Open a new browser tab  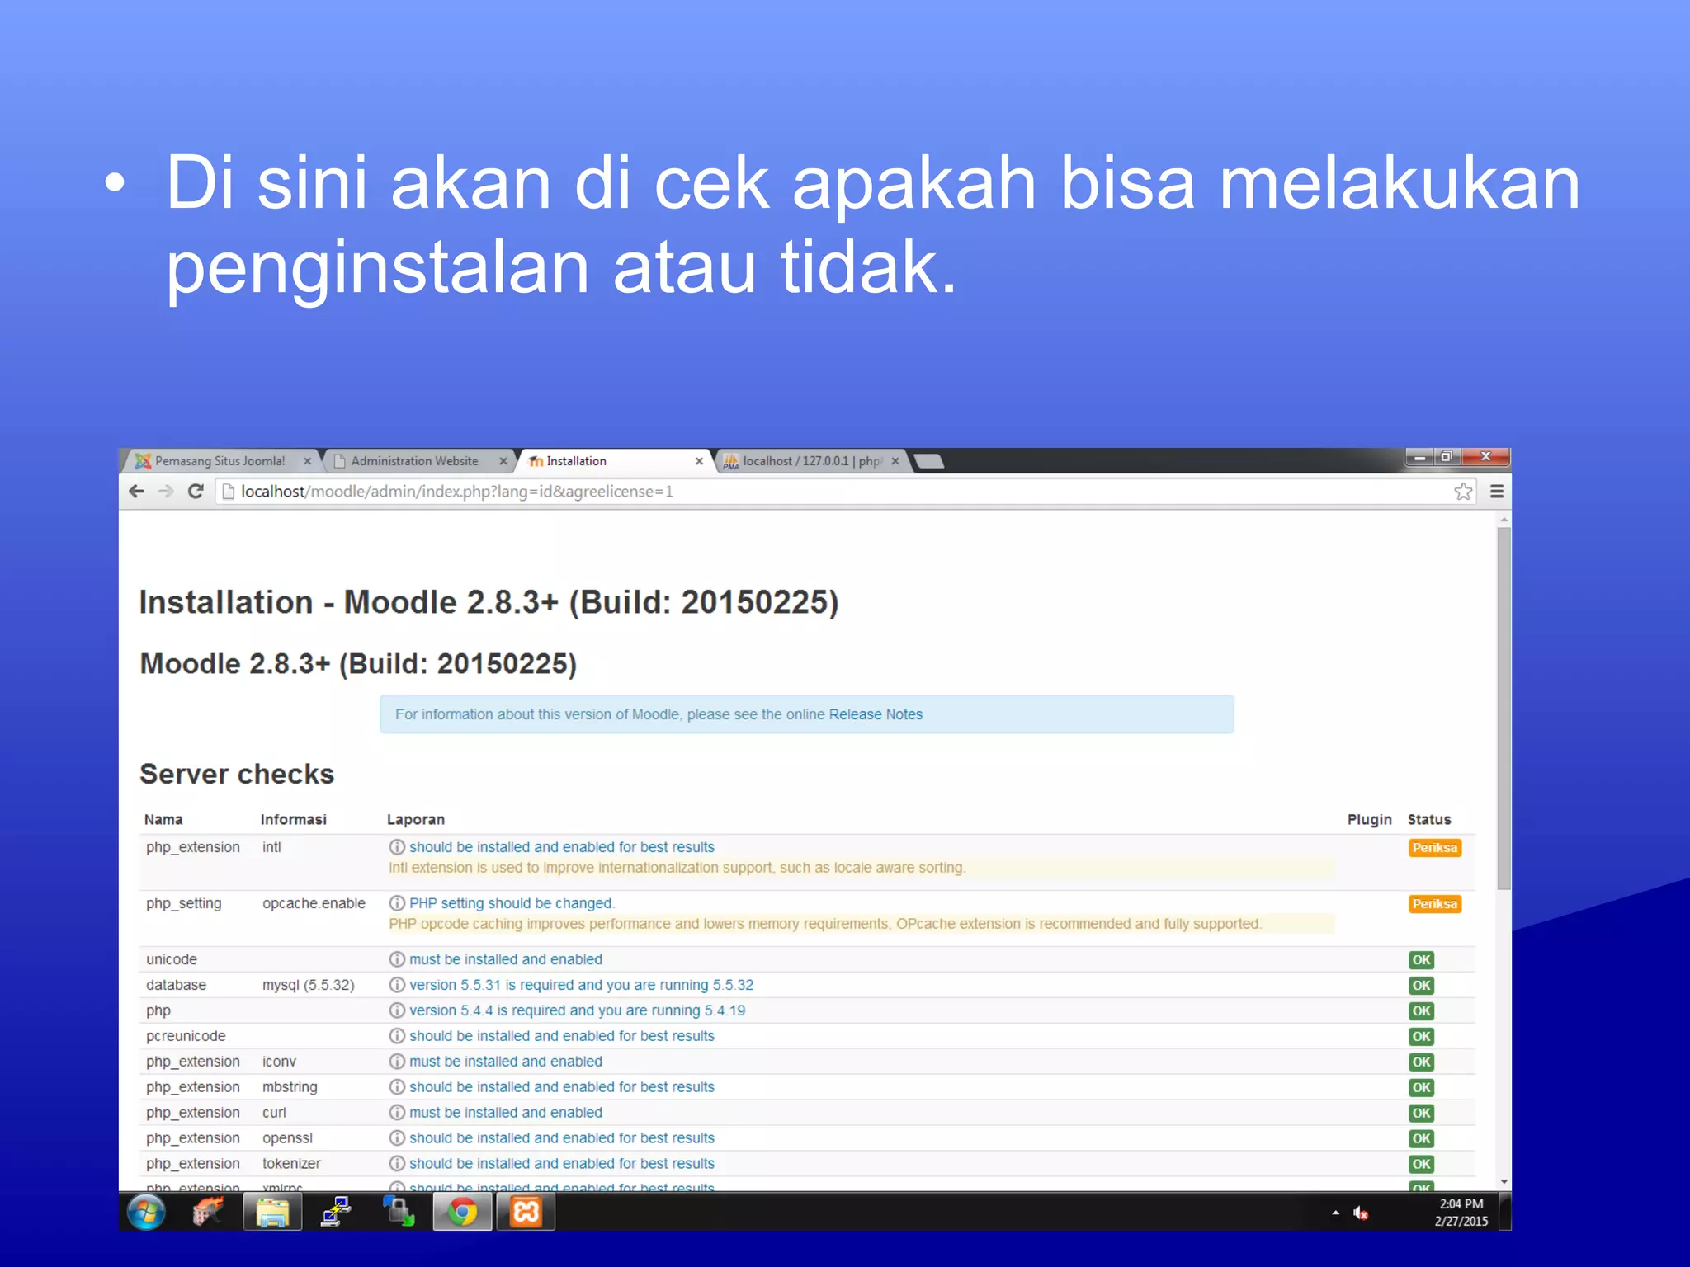click(x=929, y=461)
